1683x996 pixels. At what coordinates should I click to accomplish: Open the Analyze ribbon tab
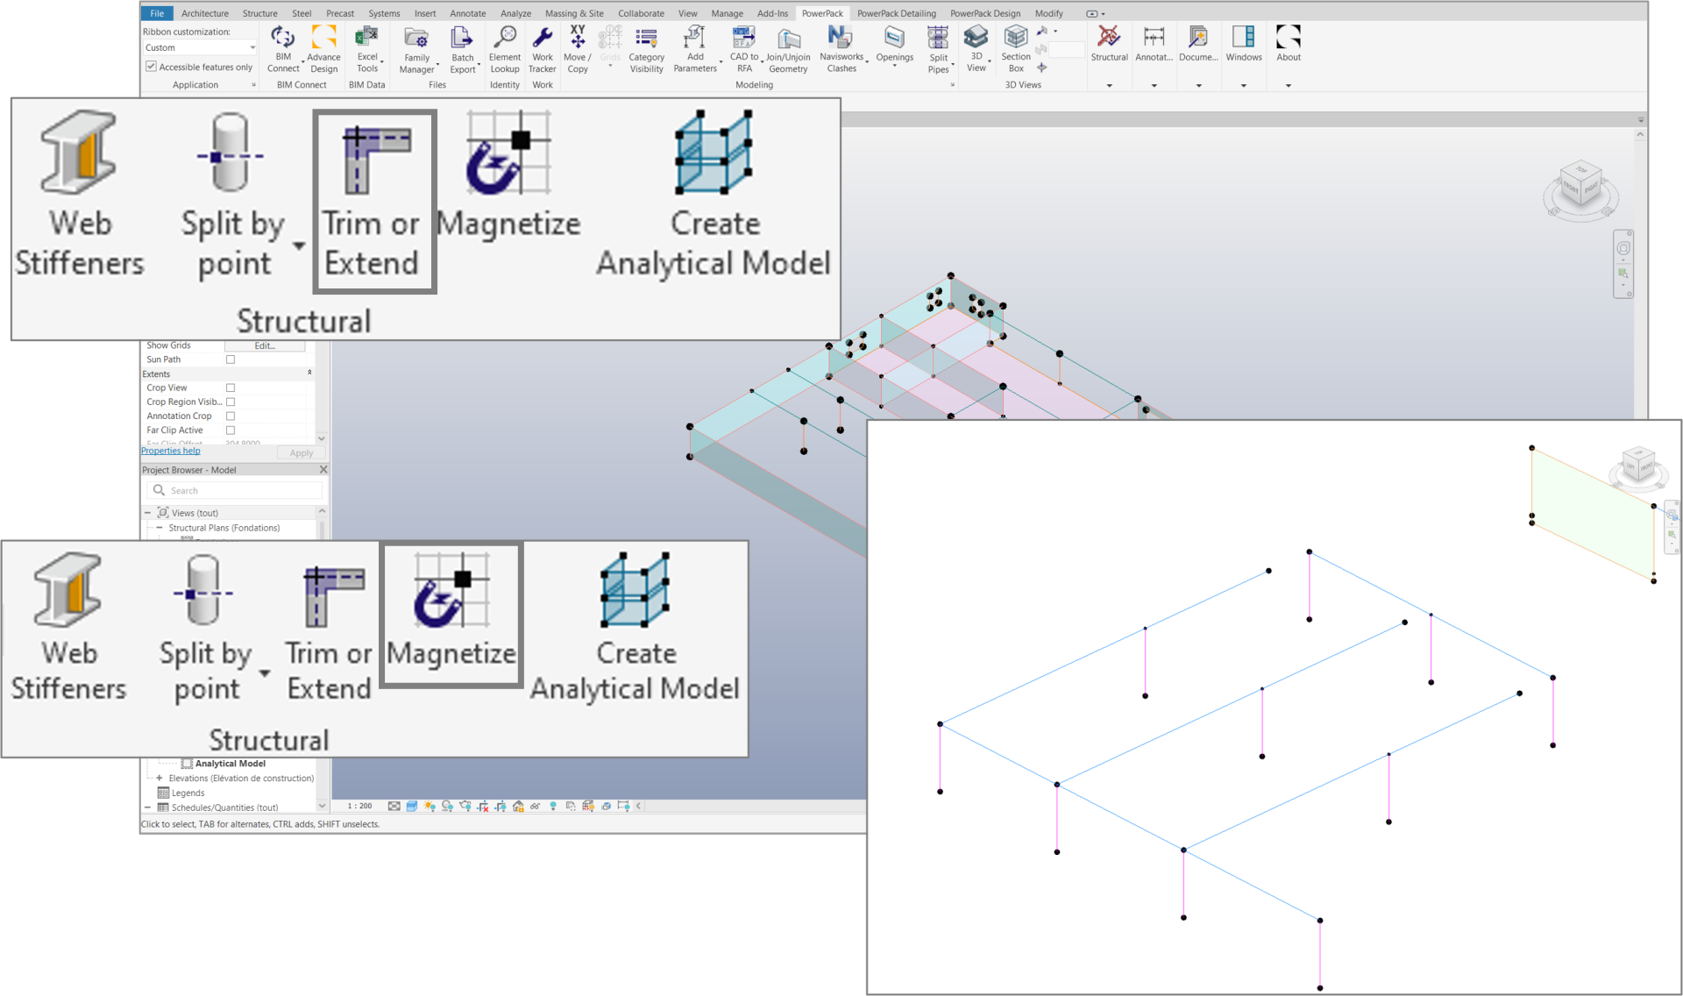click(515, 13)
